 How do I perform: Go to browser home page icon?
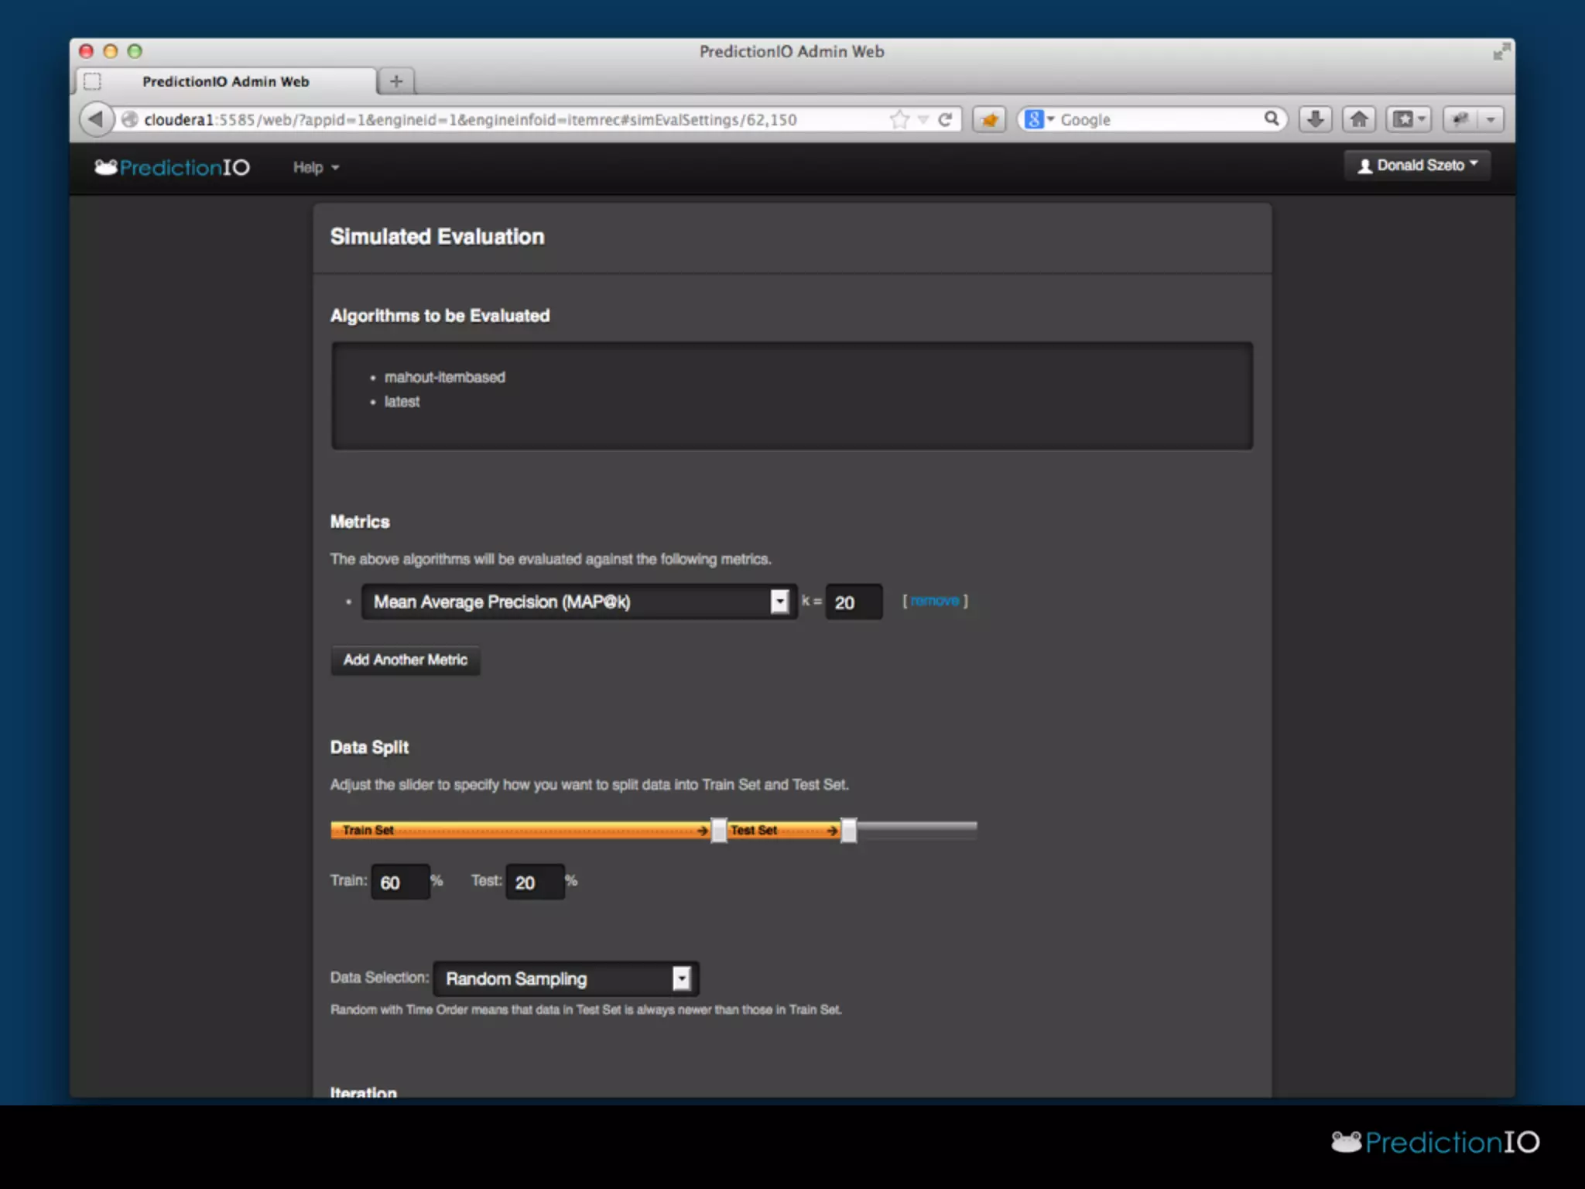[x=1359, y=119]
